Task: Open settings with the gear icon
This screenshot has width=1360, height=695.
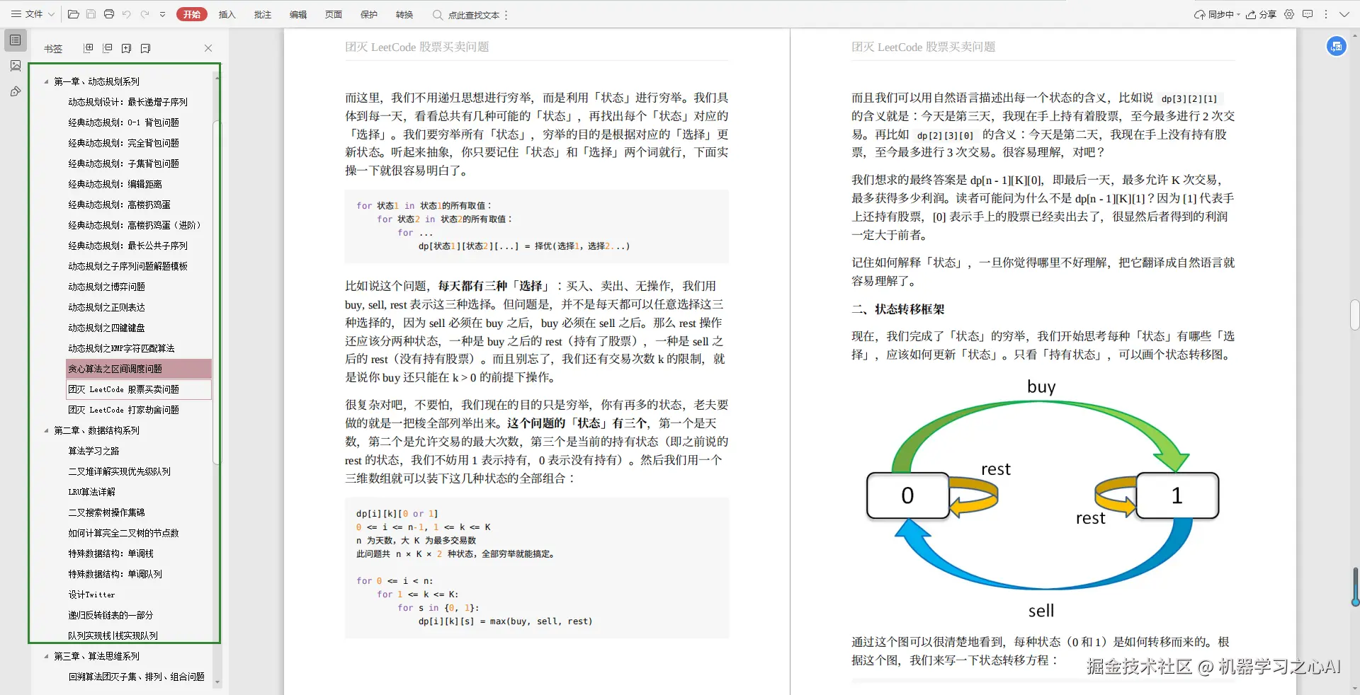Action: point(1289,14)
